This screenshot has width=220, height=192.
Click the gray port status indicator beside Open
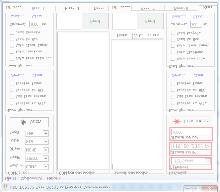[x=23, y=122]
